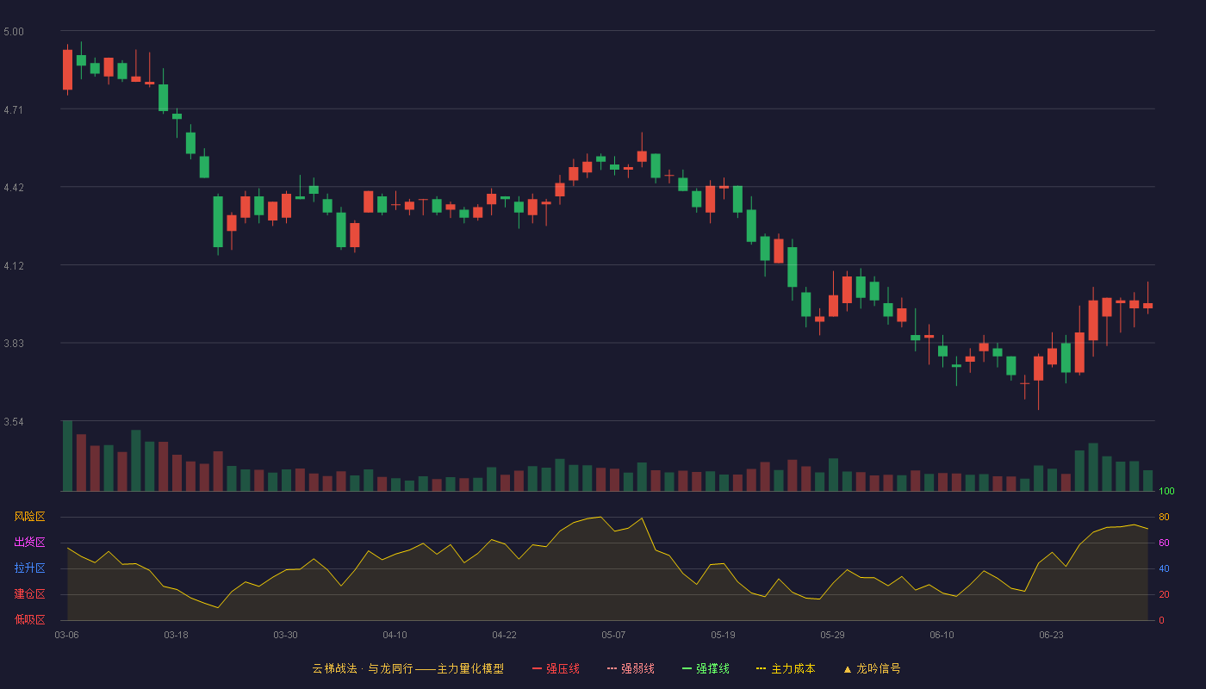Click the 5.00 price axis label
The image size is (1206, 689).
point(14,32)
